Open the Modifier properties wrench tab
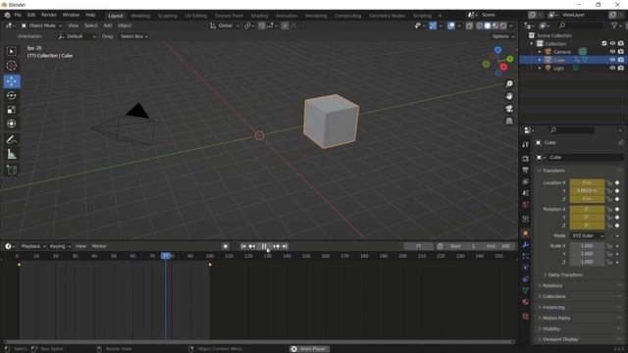 tap(526, 244)
